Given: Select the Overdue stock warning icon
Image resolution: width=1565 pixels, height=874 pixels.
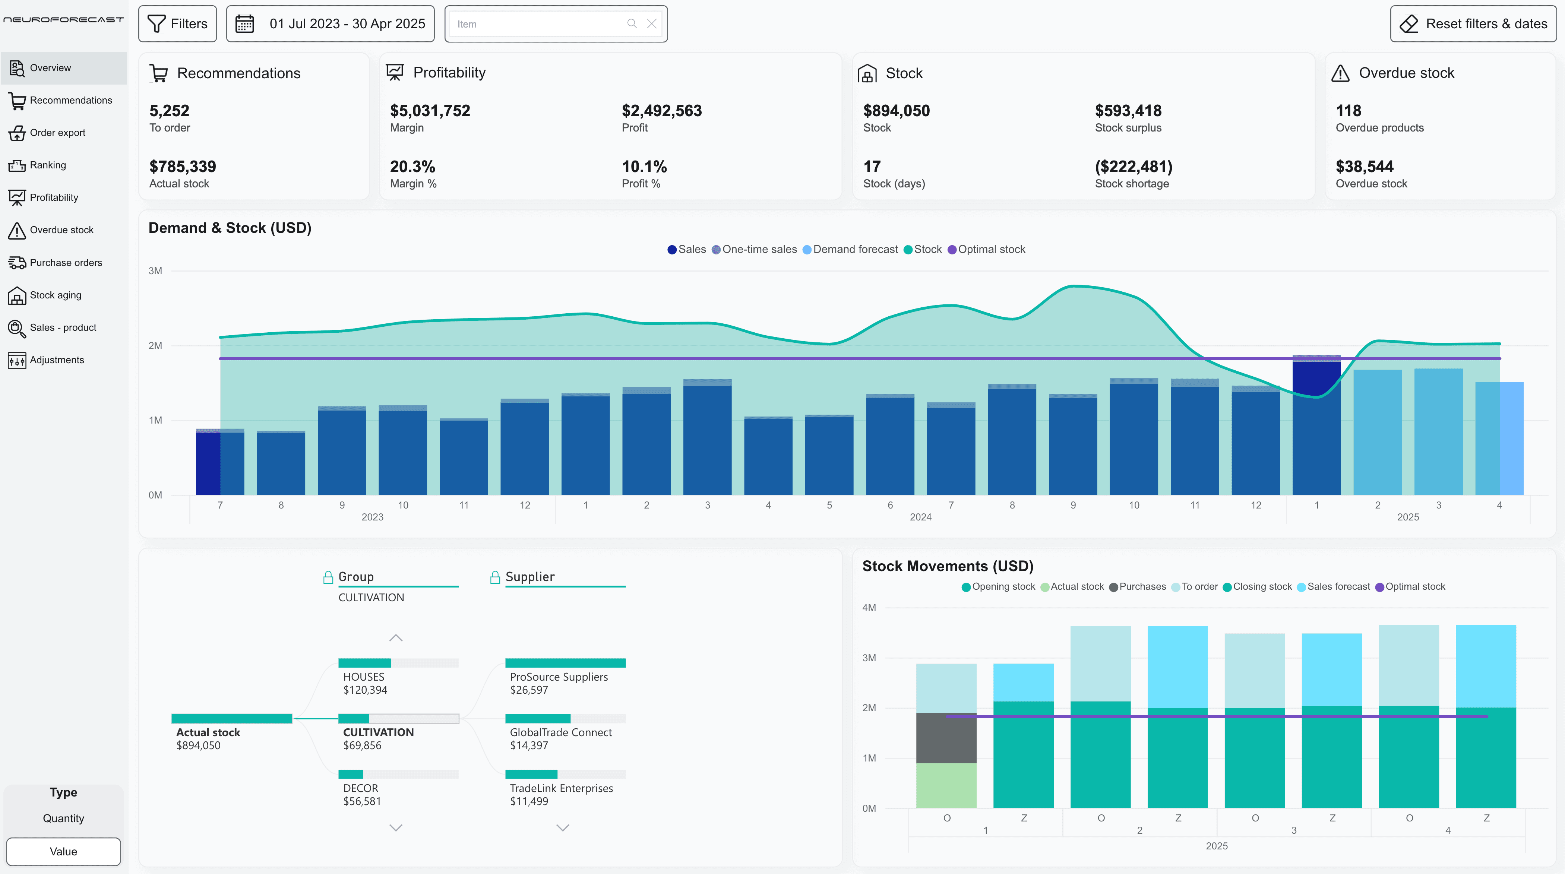Looking at the screenshot, I should click(x=16, y=229).
